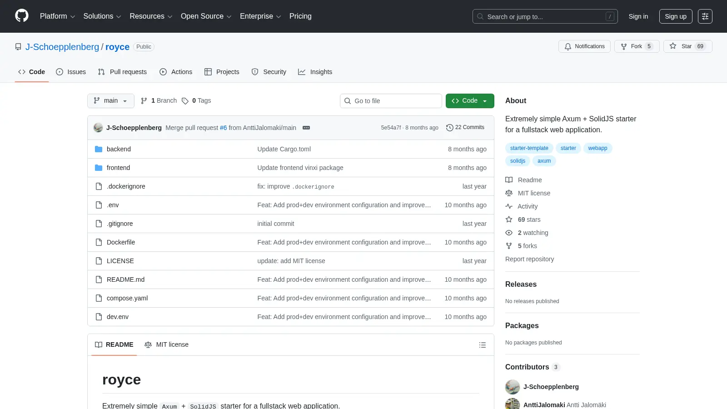Click the solidjs topic tag
The image size is (727, 409).
click(x=518, y=161)
